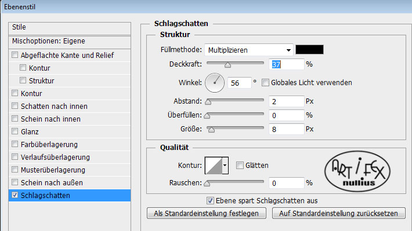Click the Größe pixel value field
This screenshot has height=231, width=412.
(287, 129)
